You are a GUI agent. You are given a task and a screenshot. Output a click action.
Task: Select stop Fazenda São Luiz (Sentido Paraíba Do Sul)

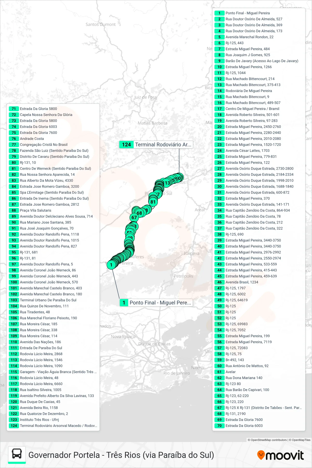tap(49, 151)
